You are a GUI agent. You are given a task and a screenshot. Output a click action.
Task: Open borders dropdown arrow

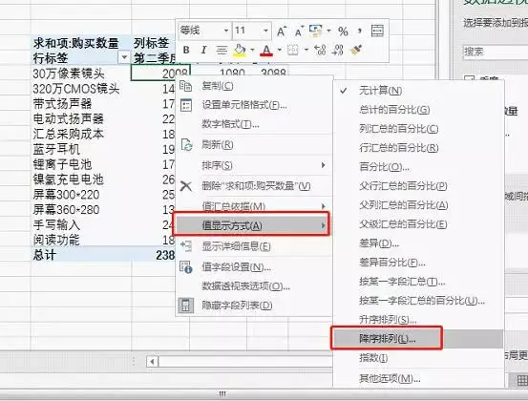coord(306,51)
